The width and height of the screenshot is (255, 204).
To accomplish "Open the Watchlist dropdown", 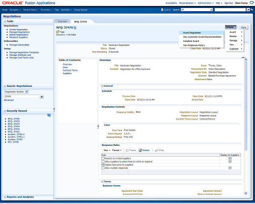I will click(66, 10).
